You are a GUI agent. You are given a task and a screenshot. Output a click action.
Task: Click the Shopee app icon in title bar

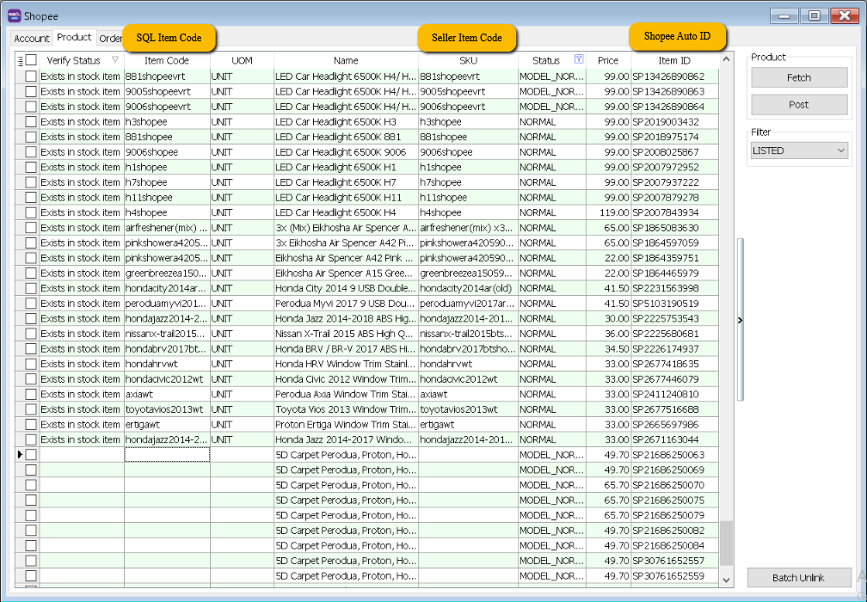(14, 15)
